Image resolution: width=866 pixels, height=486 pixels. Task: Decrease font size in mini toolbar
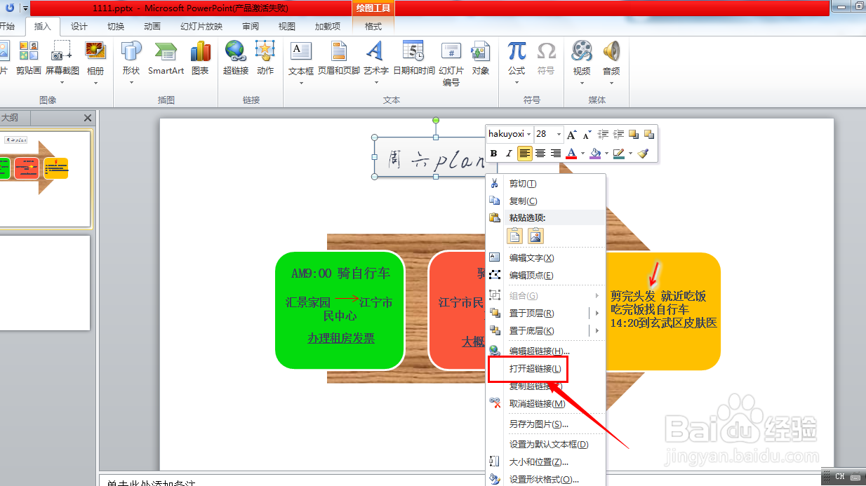(x=587, y=134)
